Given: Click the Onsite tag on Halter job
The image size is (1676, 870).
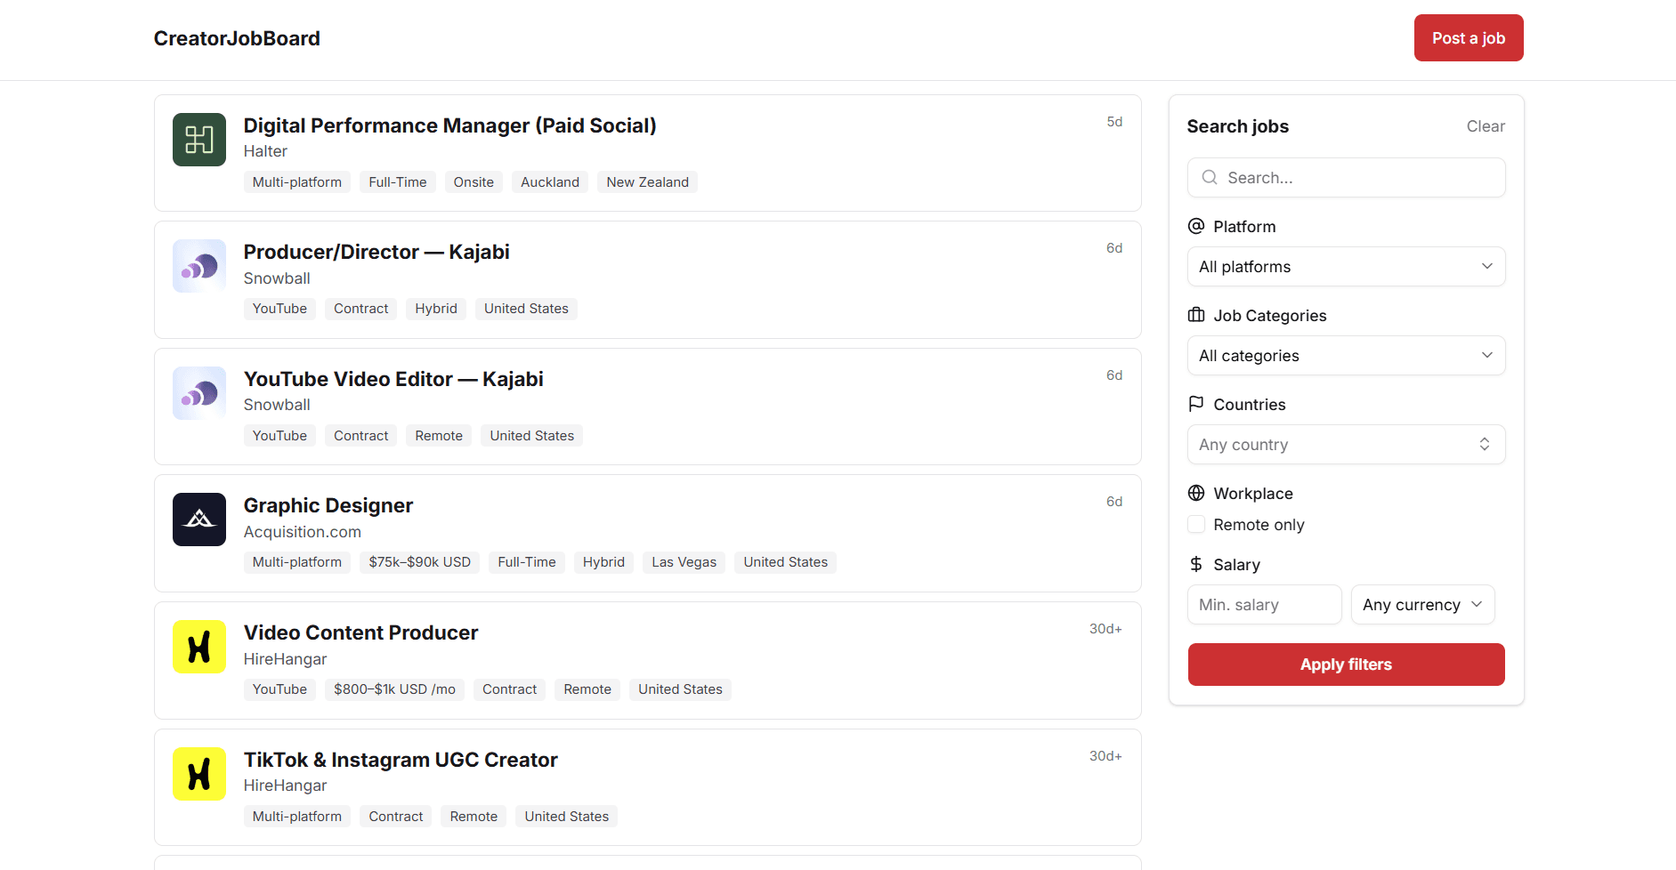Looking at the screenshot, I should coord(474,182).
